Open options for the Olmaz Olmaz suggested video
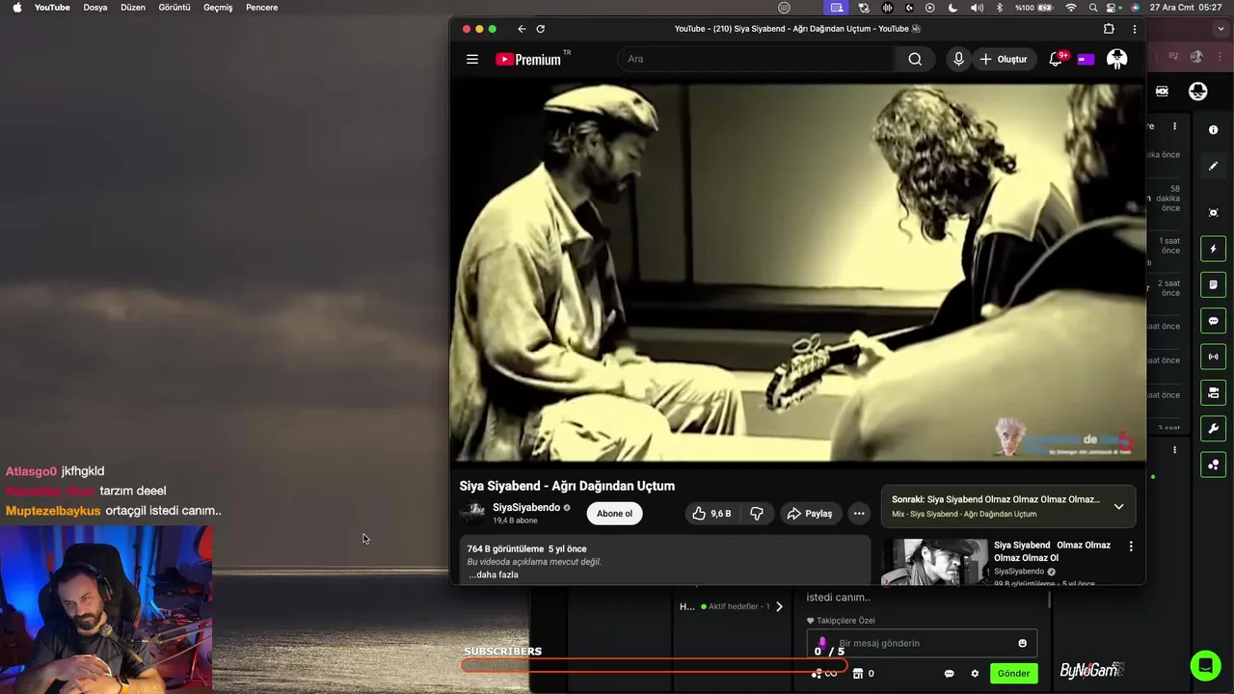 1131,547
